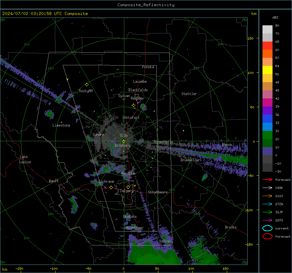Click the yellow diamond marker above RedDeer label

[x=133, y=105]
